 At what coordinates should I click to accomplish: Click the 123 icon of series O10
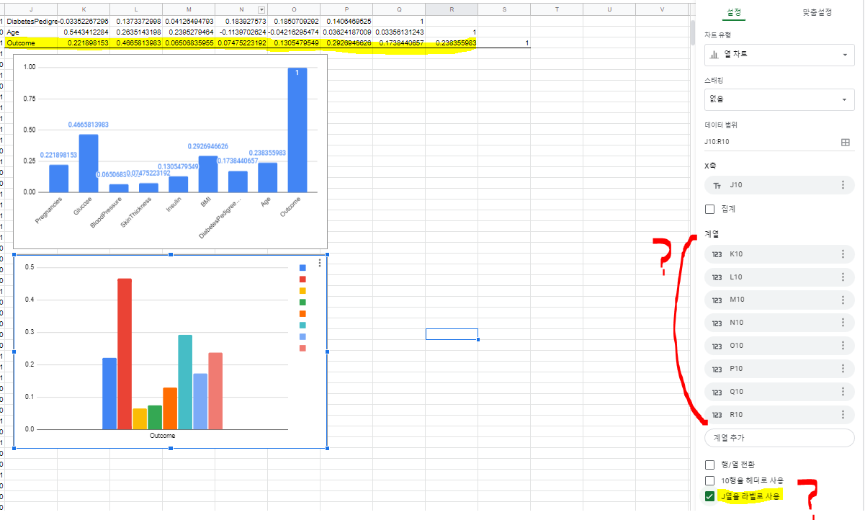coord(717,346)
